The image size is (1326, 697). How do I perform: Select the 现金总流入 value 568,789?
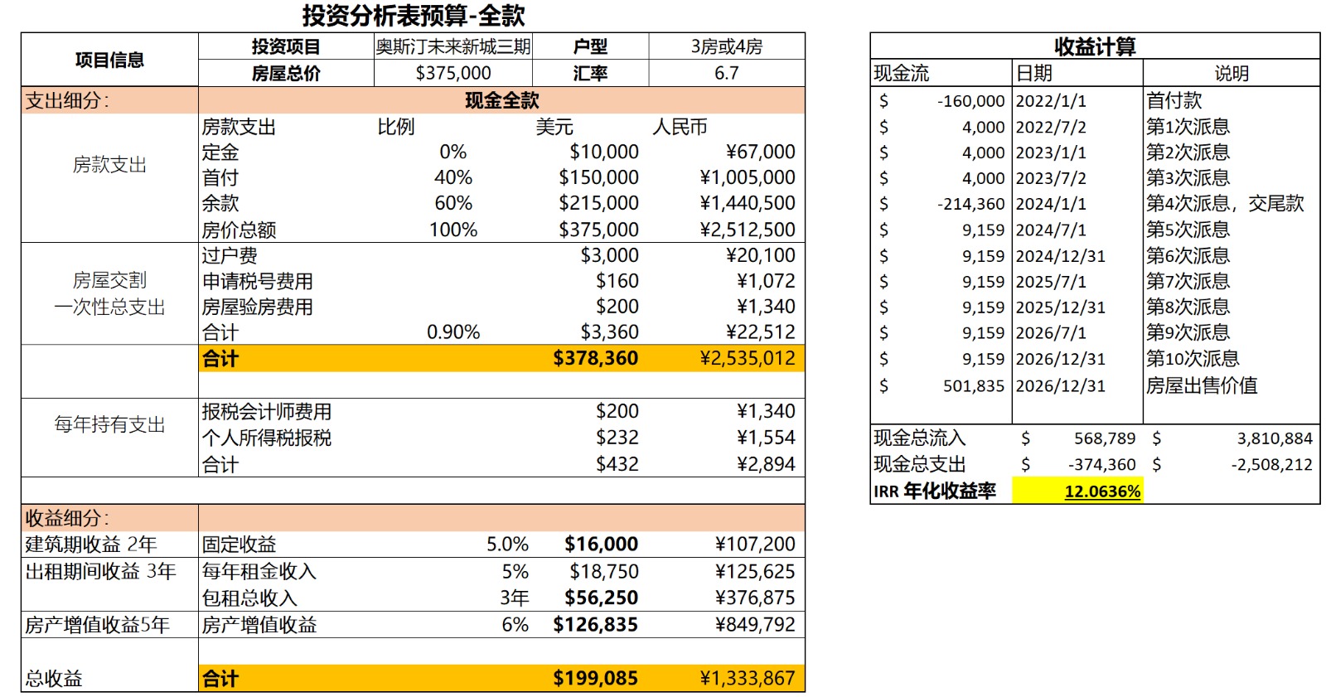[1105, 438]
